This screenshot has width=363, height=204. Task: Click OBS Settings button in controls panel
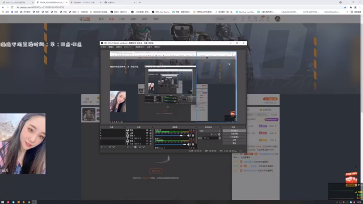click(x=234, y=140)
